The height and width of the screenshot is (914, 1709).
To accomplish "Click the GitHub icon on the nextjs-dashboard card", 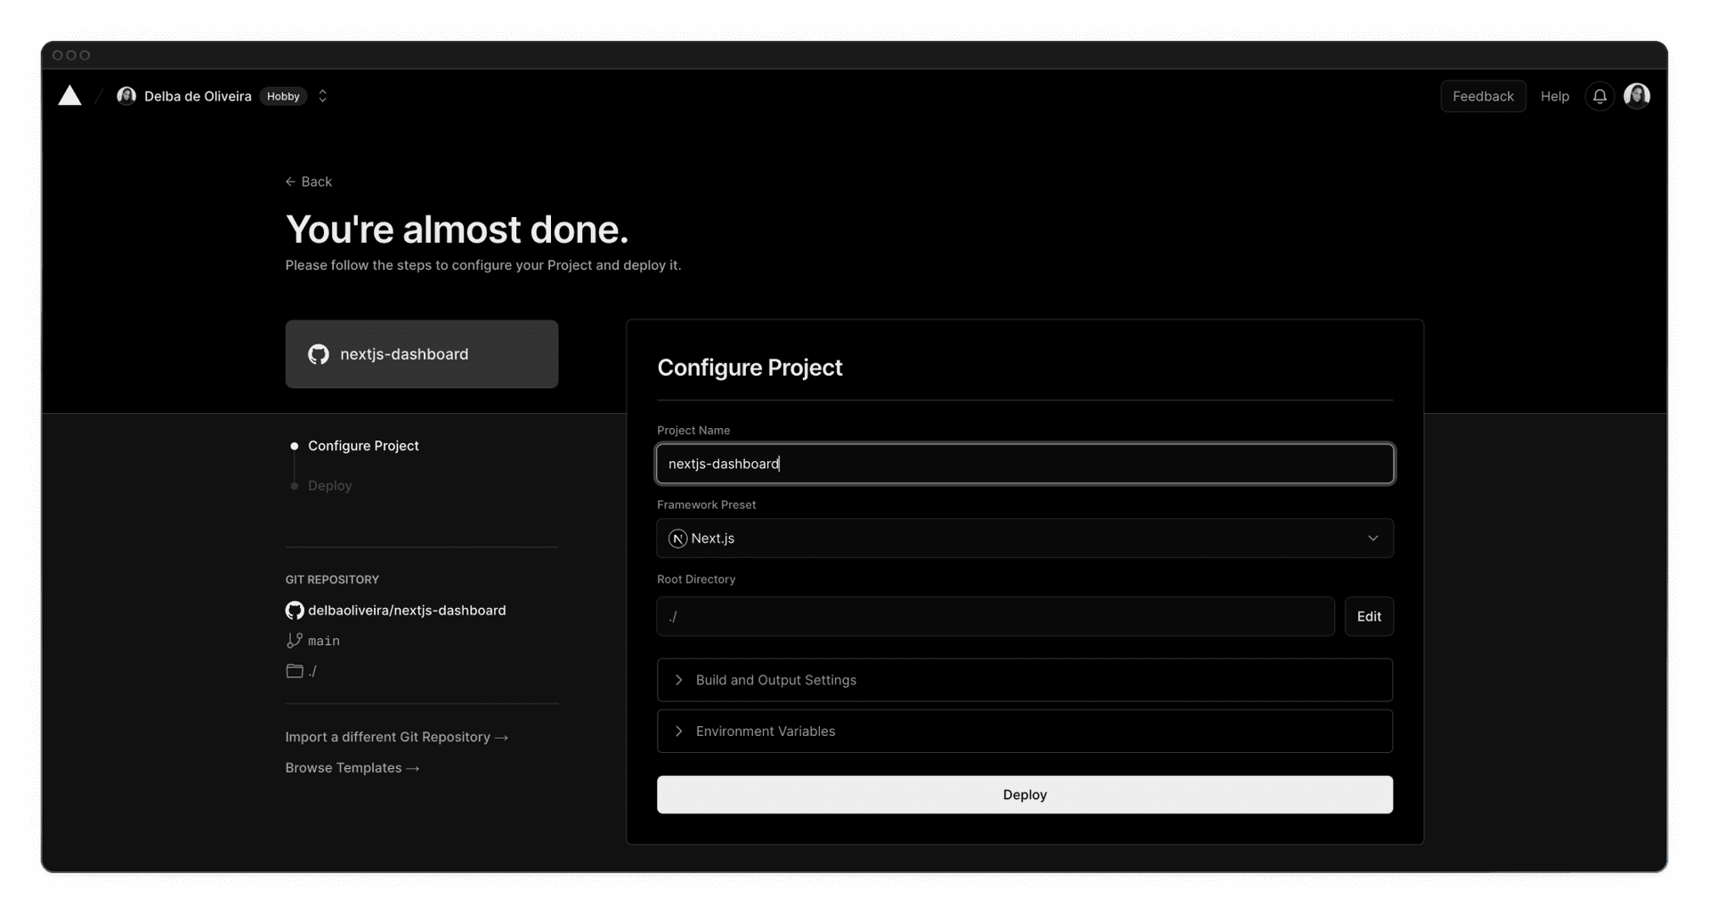I will 320,353.
